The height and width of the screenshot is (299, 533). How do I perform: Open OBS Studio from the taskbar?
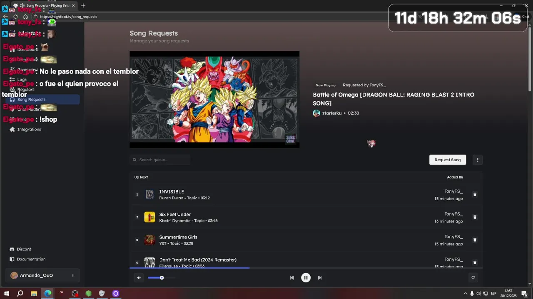click(75, 294)
